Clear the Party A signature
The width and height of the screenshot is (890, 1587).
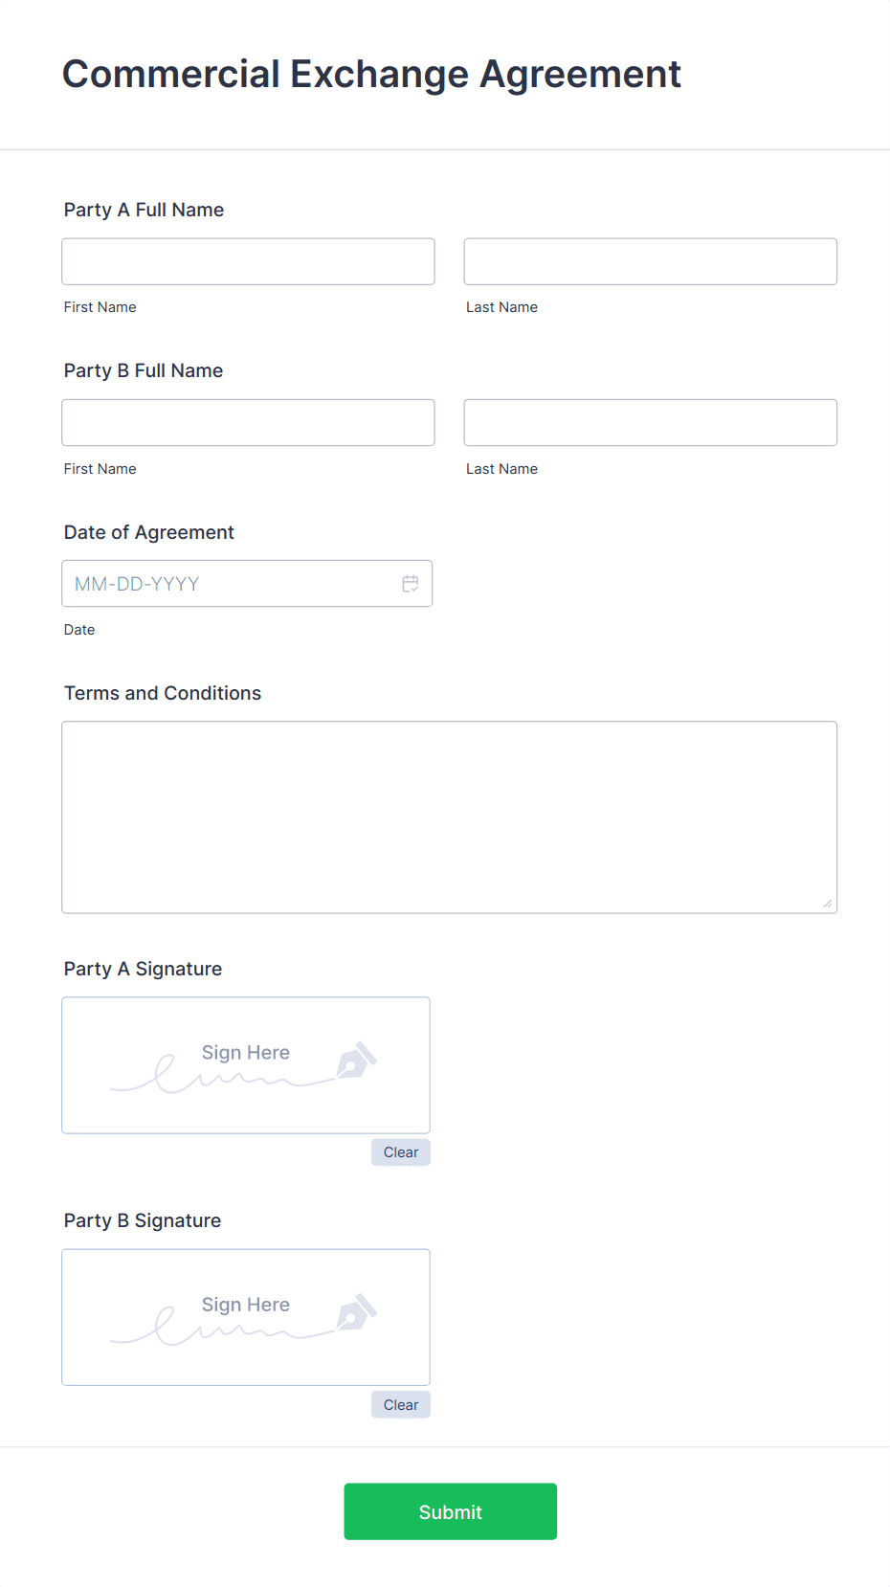point(401,1152)
